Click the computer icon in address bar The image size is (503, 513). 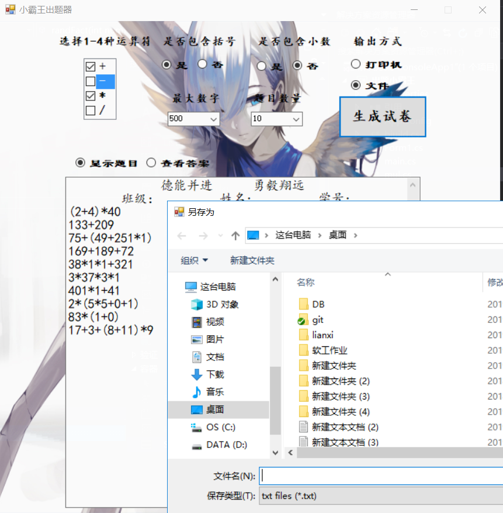pyautogui.click(x=253, y=235)
